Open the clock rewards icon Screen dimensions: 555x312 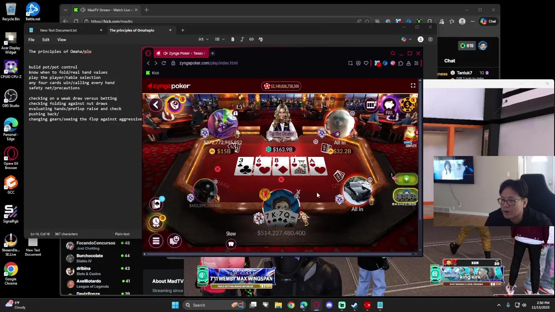click(x=157, y=222)
